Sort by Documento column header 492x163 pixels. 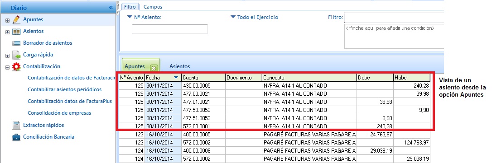point(243,78)
